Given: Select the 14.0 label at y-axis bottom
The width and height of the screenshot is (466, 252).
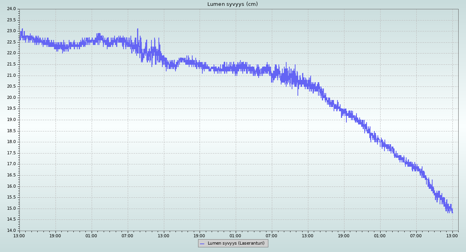Looking at the screenshot, I should coord(11,231).
